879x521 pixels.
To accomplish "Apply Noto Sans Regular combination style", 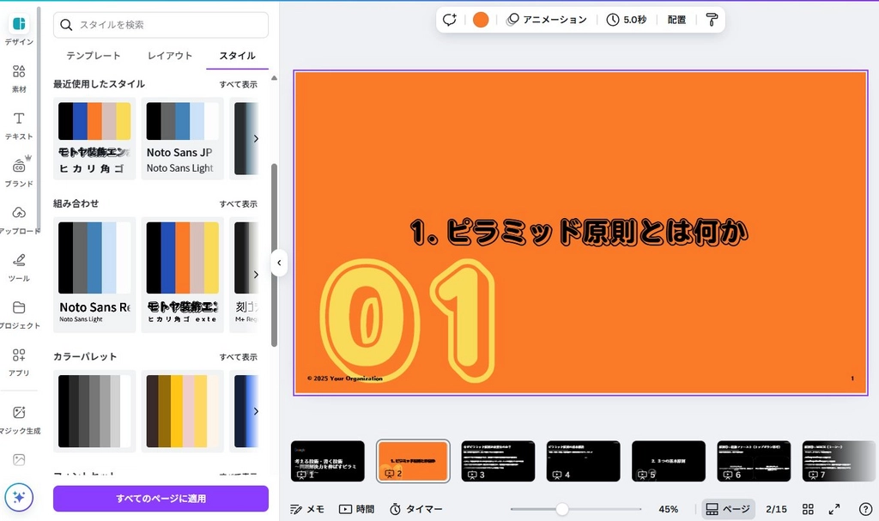I will [x=94, y=275].
